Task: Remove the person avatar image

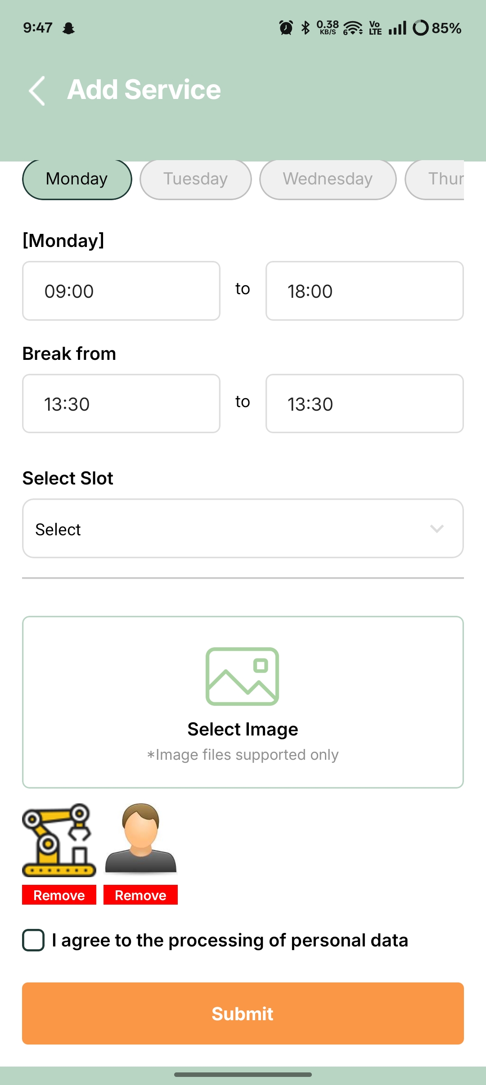Action: click(x=140, y=895)
